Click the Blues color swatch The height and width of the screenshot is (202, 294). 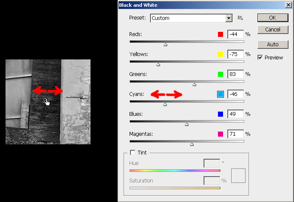(x=220, y=114)
